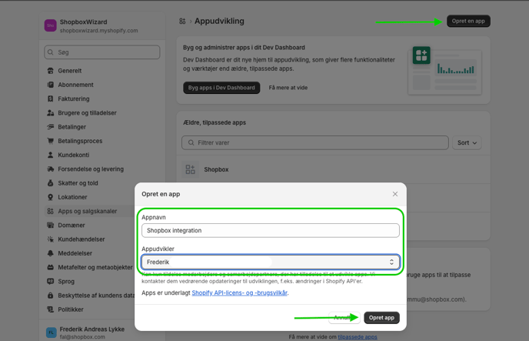This screenshot has width=529, height=341.
Task: Click the Søg search field in sidebar
Action: point(102,52)
